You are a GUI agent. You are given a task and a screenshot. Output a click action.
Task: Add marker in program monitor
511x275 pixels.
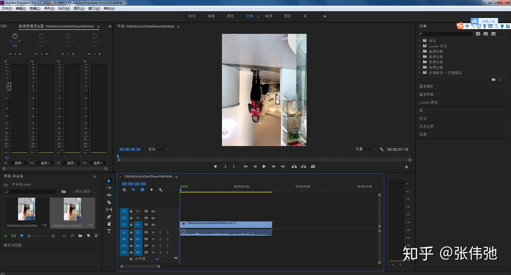(x=216, y=167)
